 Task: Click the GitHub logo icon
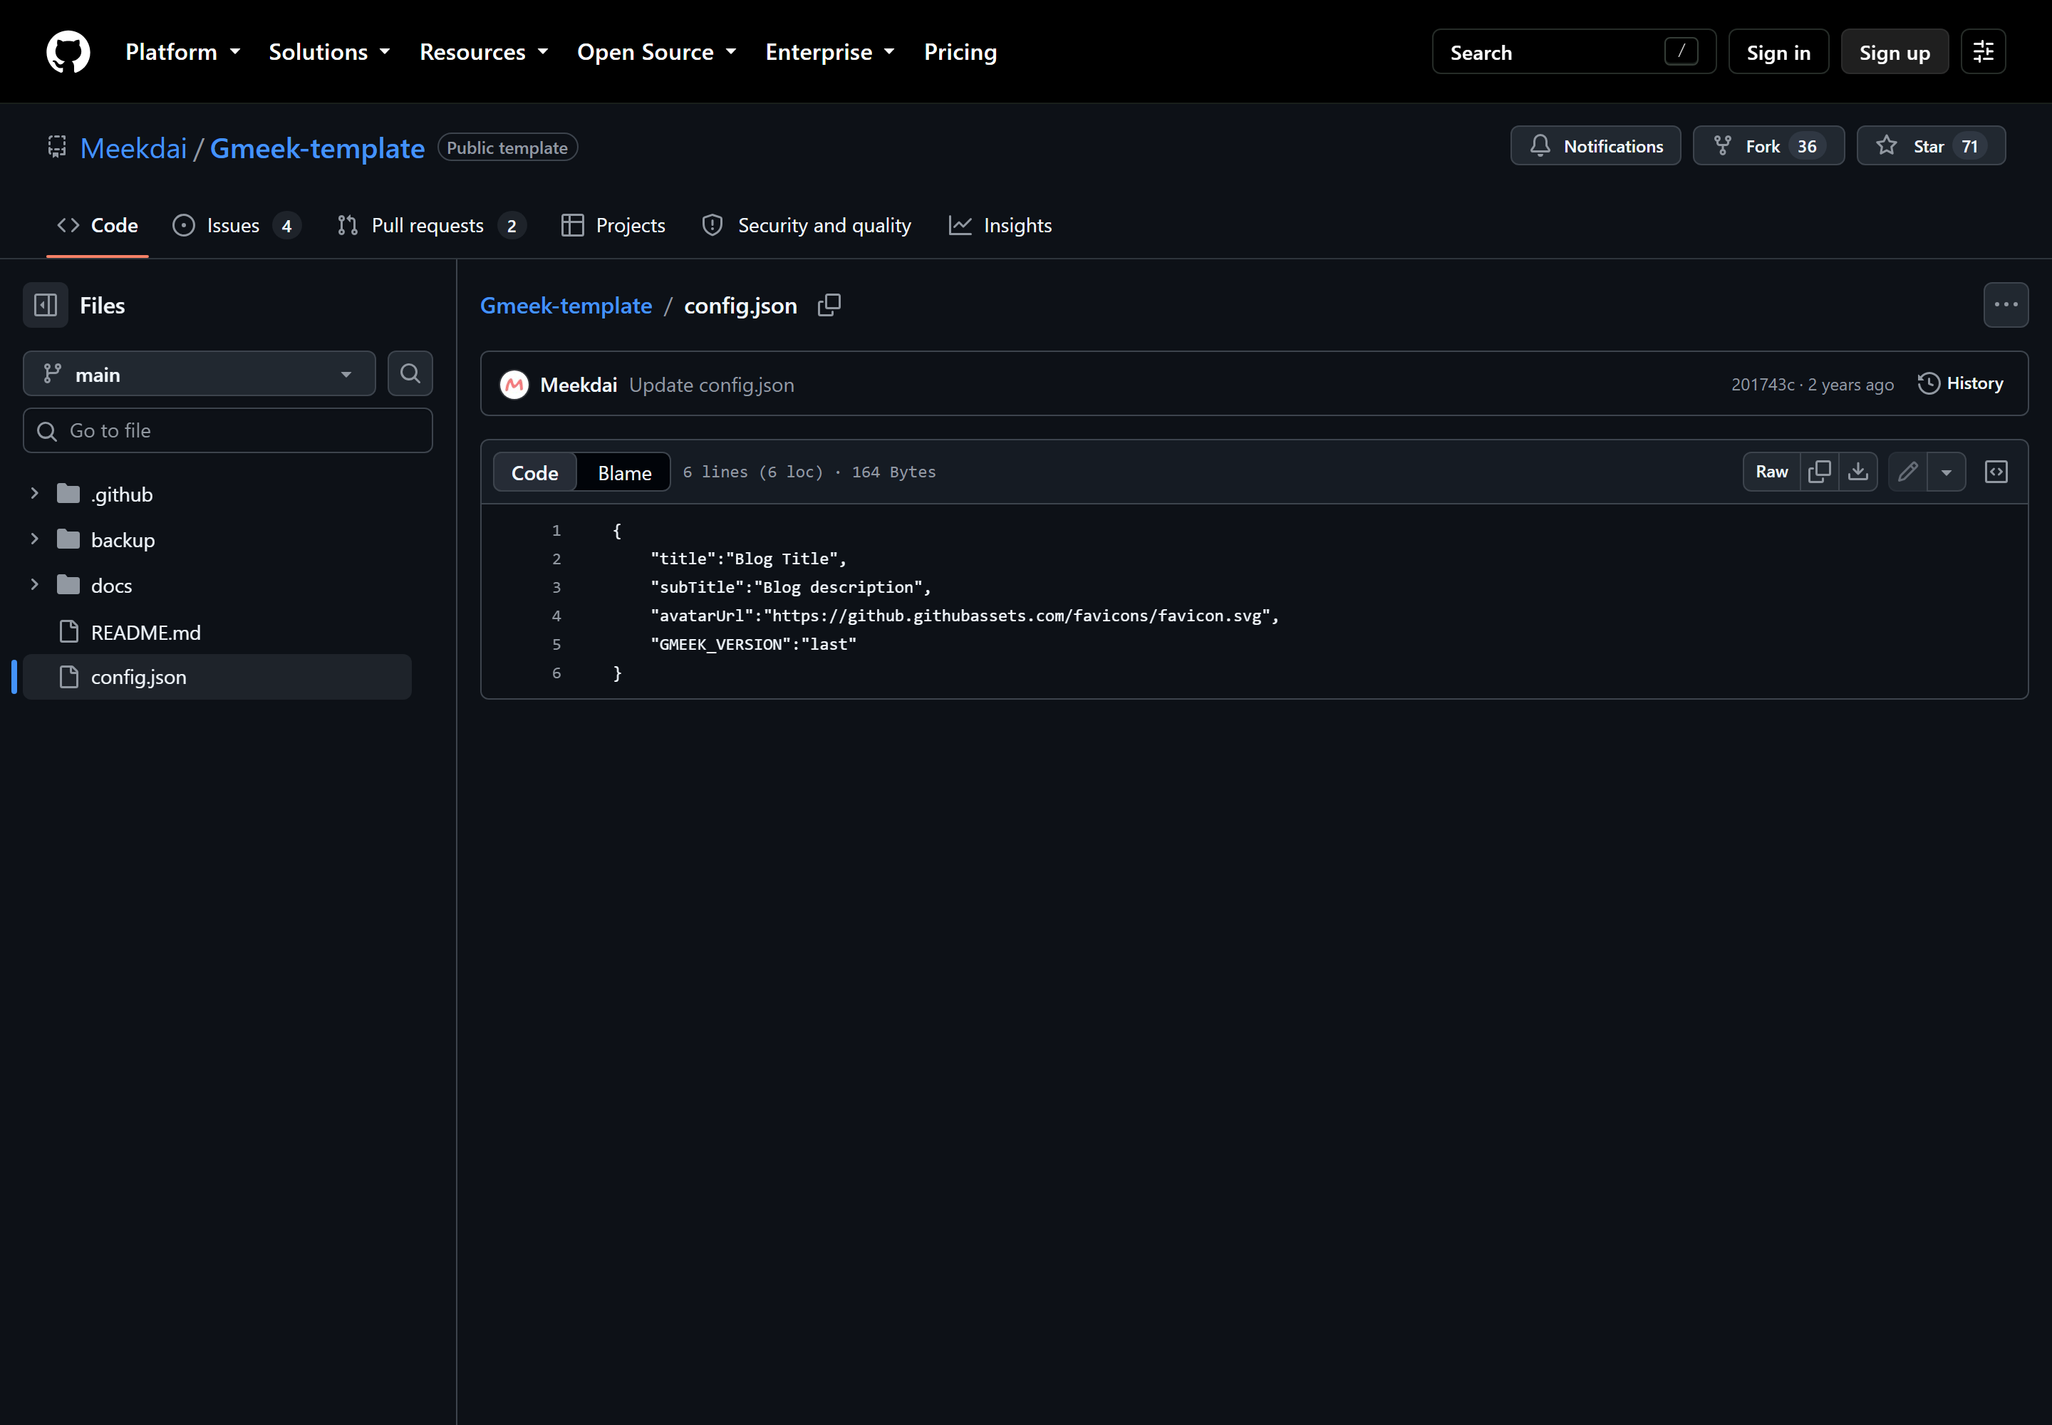pos(68,52)
